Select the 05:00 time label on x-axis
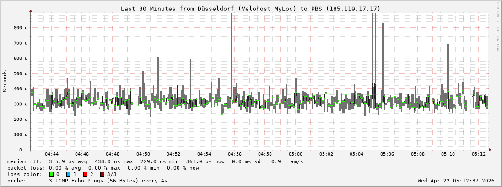502x187 pixels. (x=296, y=155)
